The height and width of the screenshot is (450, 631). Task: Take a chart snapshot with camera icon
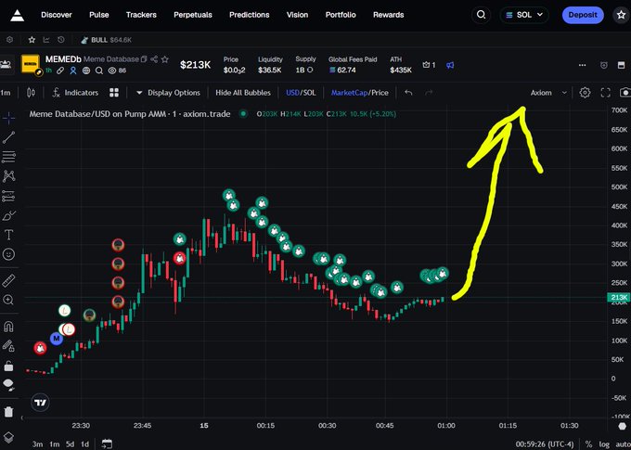625,93
